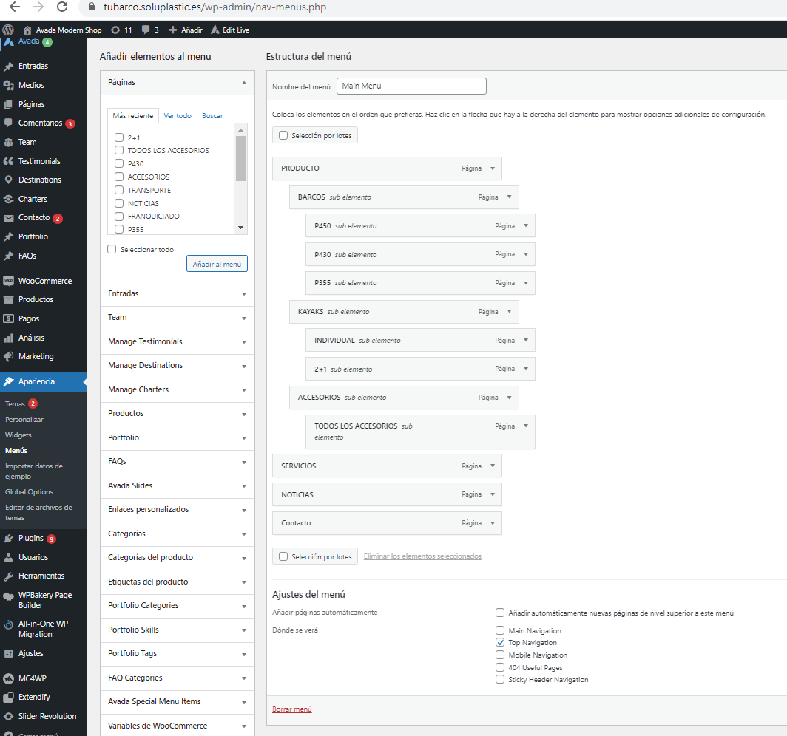Click the browser forward arrow
Image resolution: width=787 pixels, height=736 pixels.
(x=38, y=7)
